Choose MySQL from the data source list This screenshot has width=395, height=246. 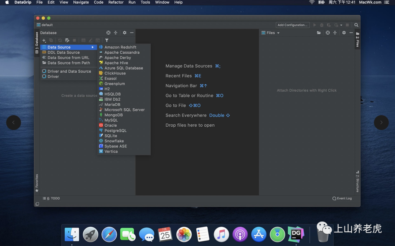tap(124, 120)
